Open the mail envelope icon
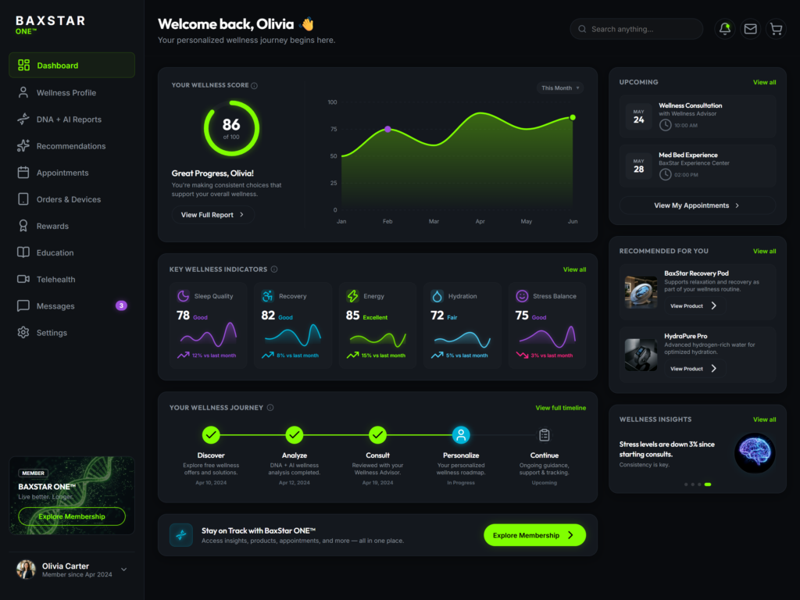The image size is (800, 600). (750, 29)
